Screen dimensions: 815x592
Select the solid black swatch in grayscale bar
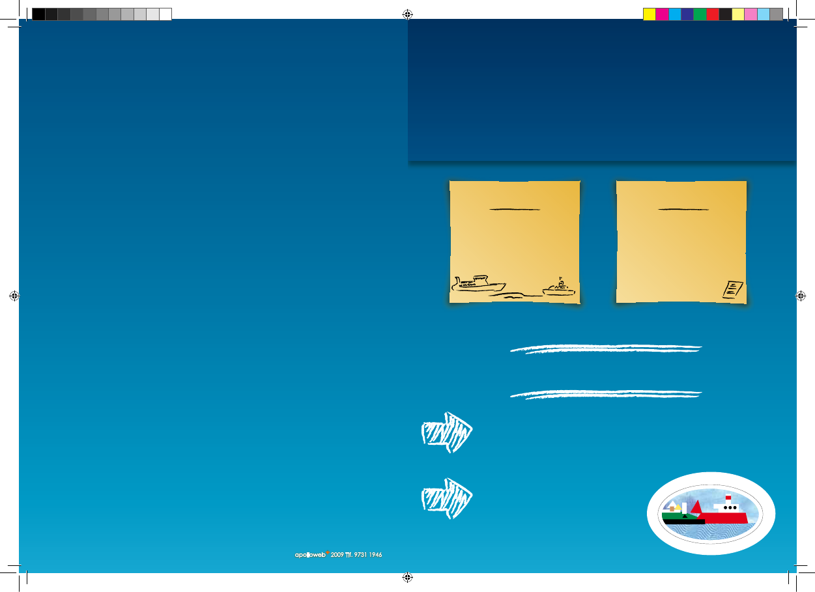[38, 14]
